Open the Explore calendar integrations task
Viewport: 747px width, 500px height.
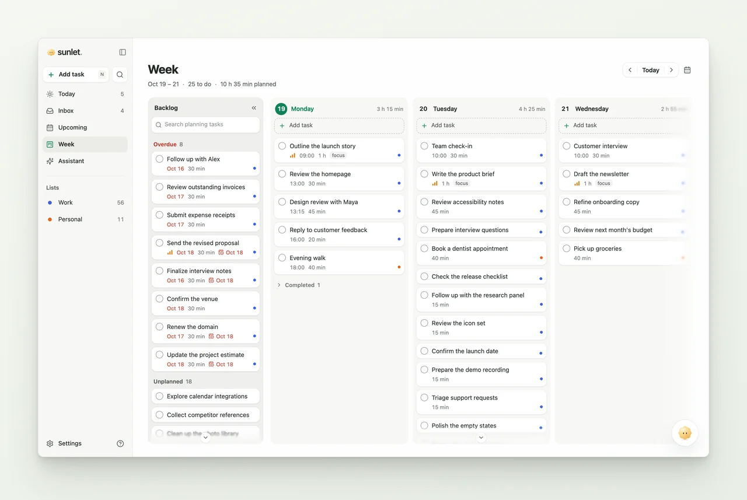tap(205, 397)
